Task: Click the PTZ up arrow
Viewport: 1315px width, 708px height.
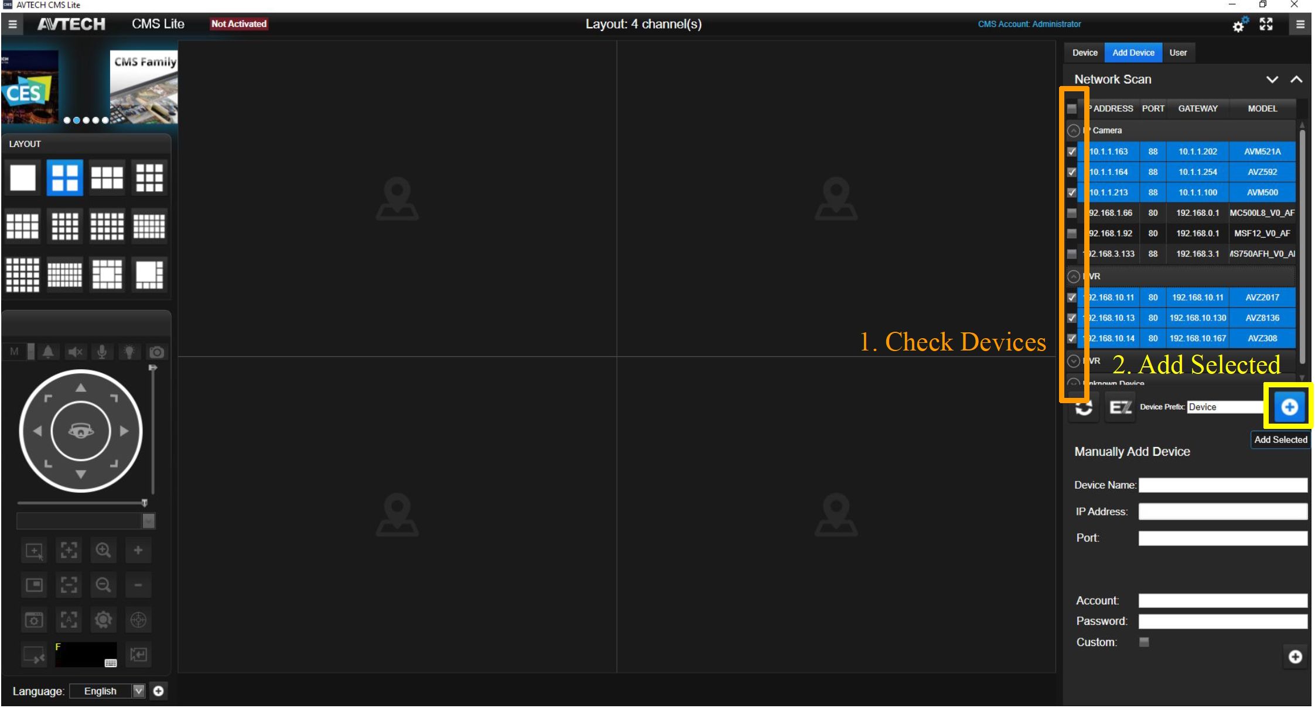Action: 81,388
